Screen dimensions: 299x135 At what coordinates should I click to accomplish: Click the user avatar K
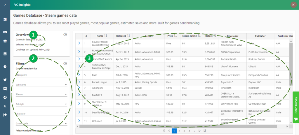[293, 5]
